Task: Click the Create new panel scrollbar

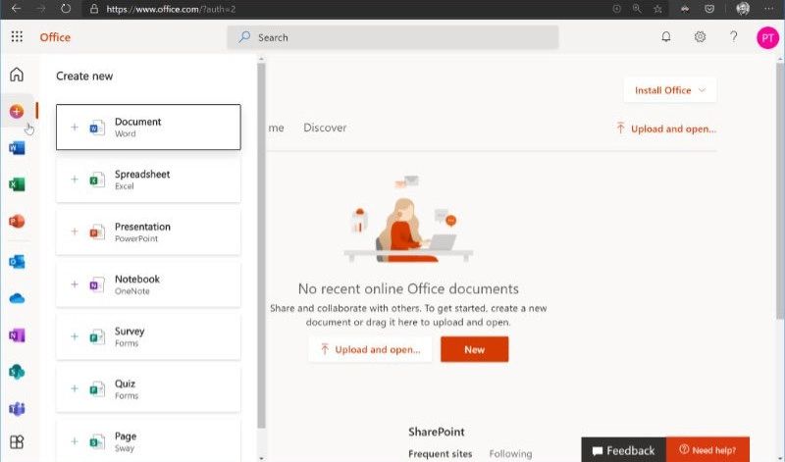Action: pos(261,245)
